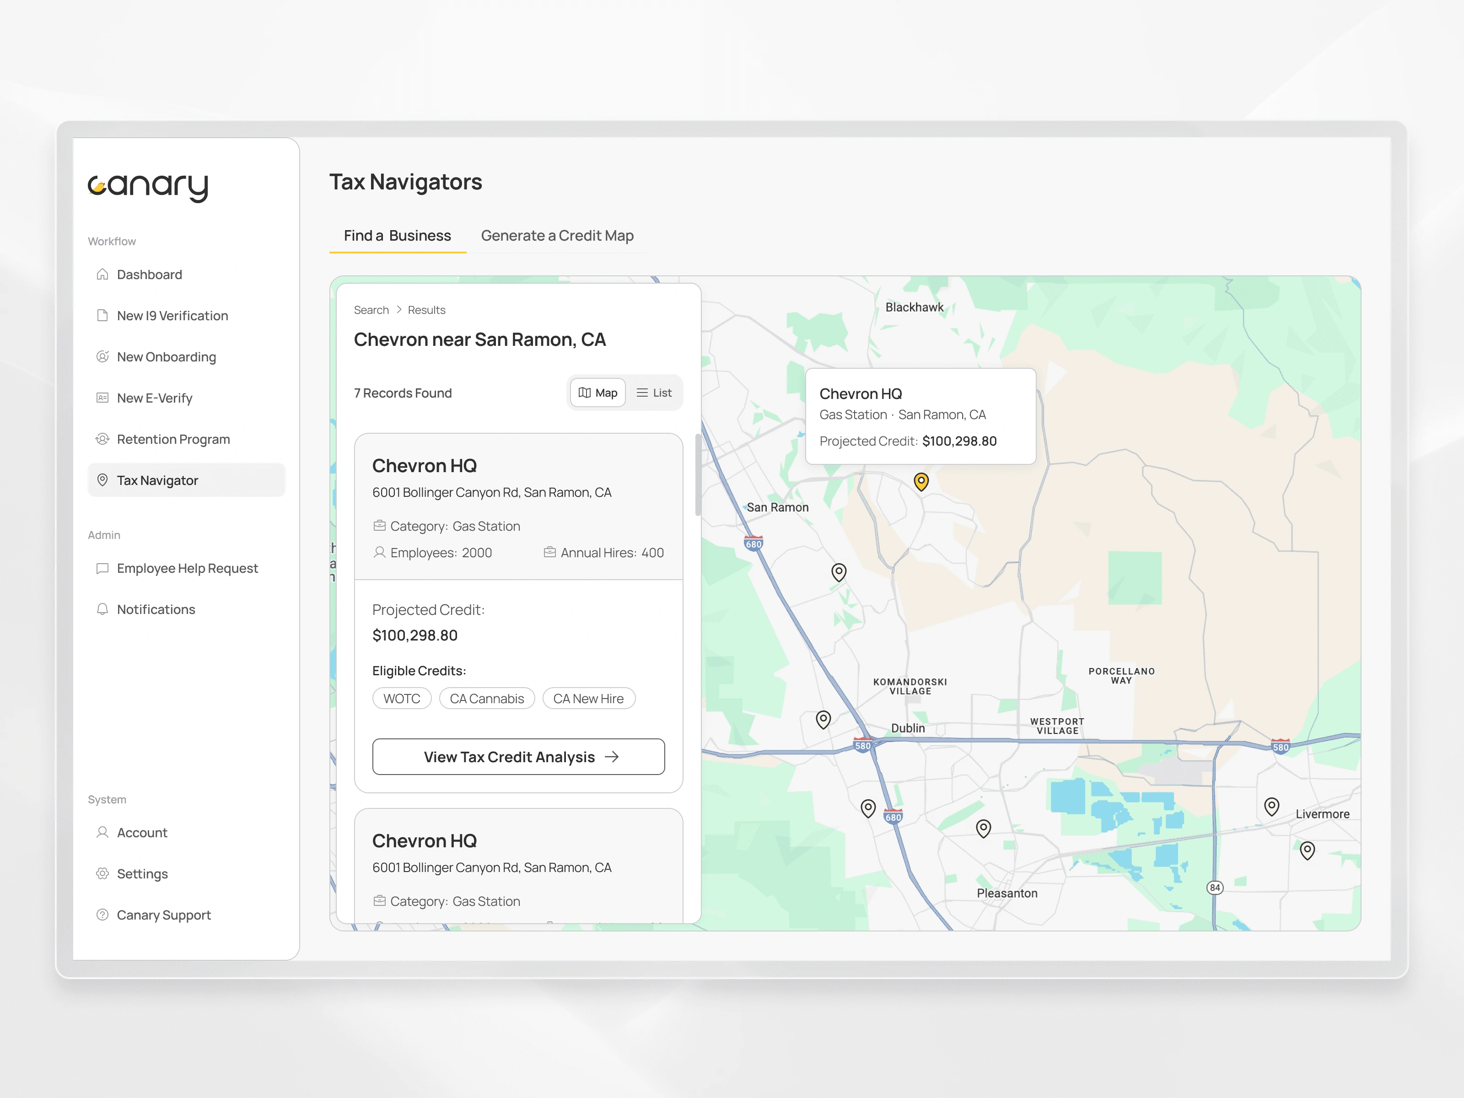1464x1098 pixels.
Task: Open Generate a Credit Map tab
Action: [x=557, y=236]
